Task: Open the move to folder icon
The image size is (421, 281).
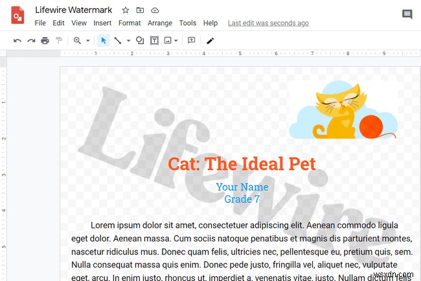Action: pyautogui.click(x=140, y=10)
